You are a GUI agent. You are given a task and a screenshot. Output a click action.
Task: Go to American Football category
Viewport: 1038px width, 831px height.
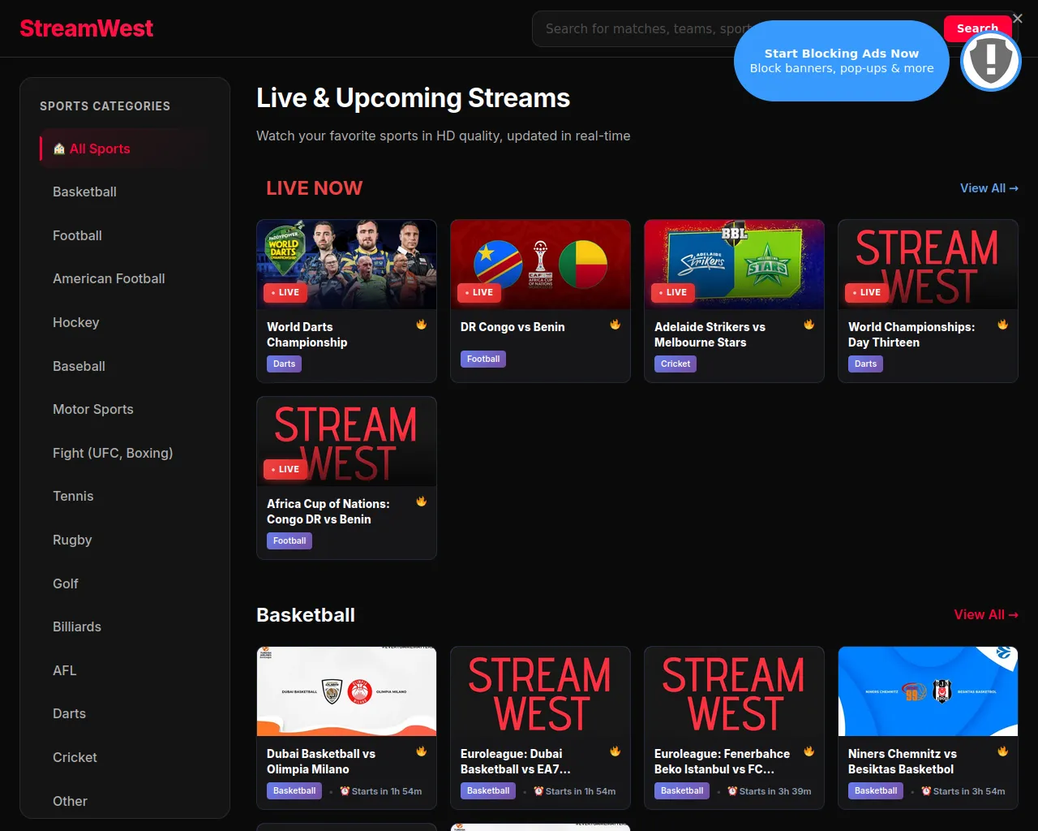click(x=125, y=279)
